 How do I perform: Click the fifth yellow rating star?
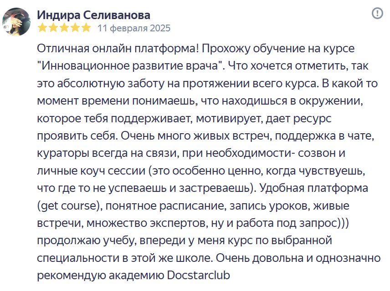coord(86,28)
